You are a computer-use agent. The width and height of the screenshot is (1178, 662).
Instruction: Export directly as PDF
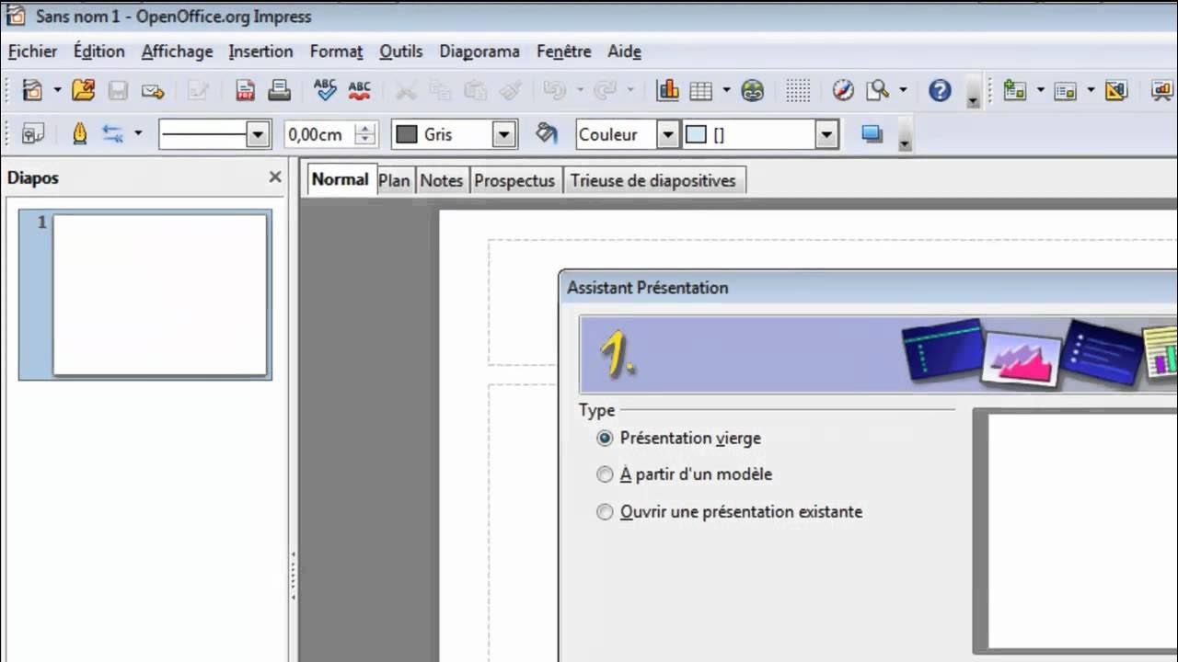(x=245, y=90)
